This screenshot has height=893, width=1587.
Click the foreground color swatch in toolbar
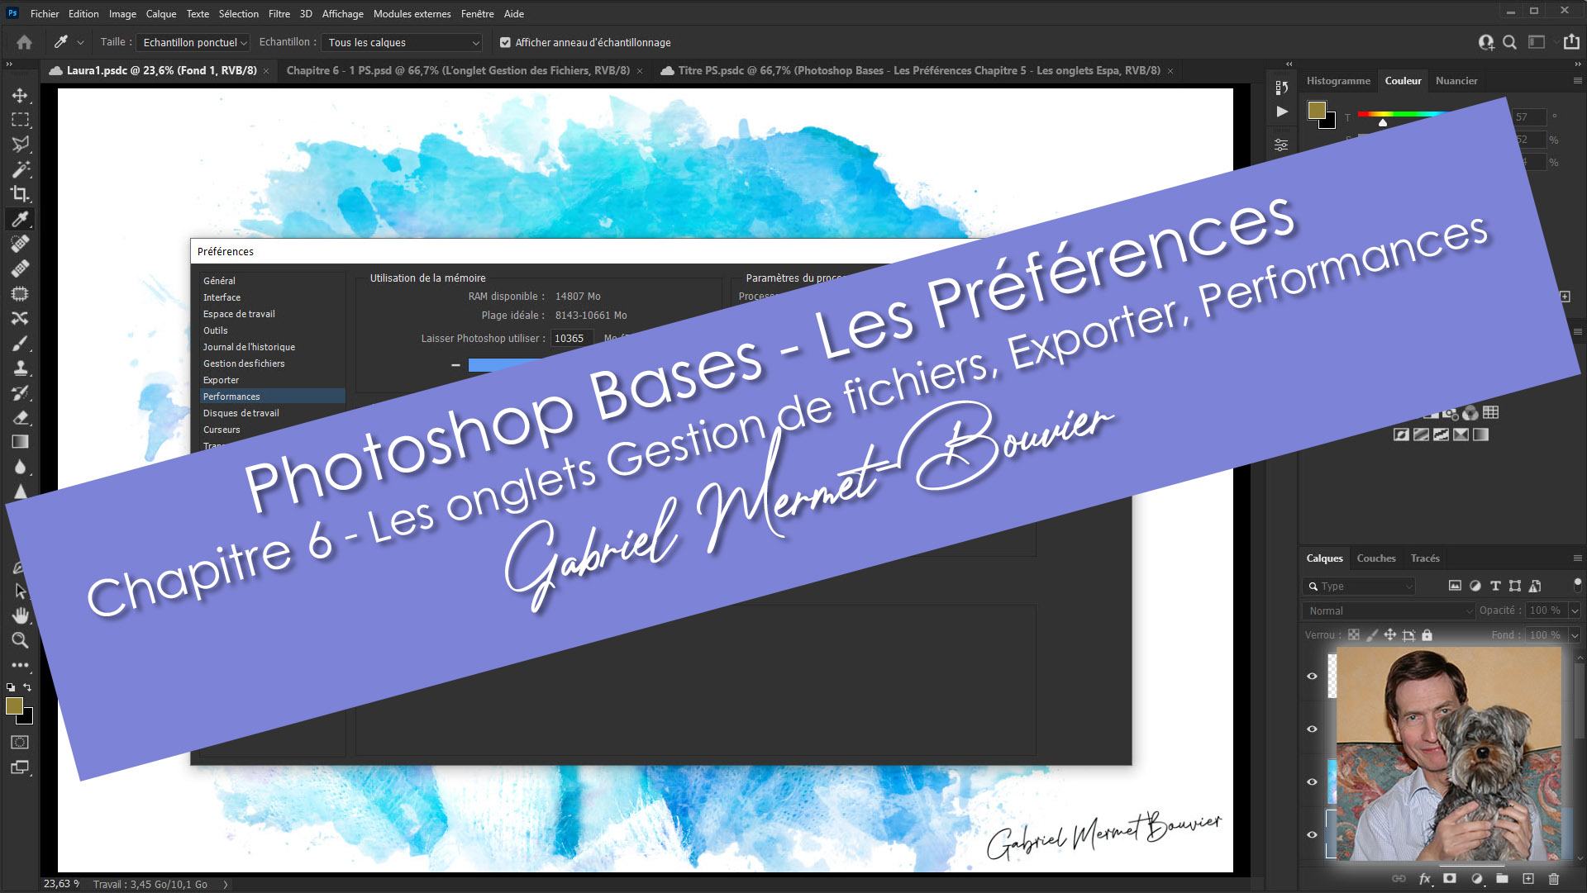tap(14, 705)
